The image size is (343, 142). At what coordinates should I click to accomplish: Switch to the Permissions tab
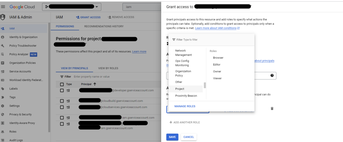pos(65,26)
